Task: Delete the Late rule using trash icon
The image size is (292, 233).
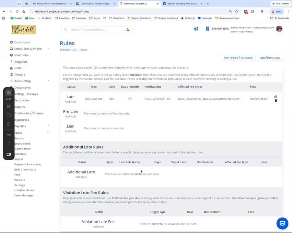Action: pos(275,101)
